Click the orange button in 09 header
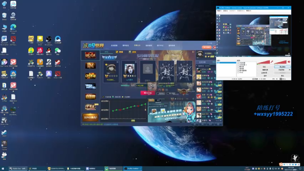This screenshot has height=171, width=304. (x=207, y=47)
